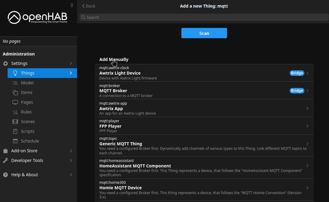Open the Things menu item
The height and width of the screenshot is (202, 329).
point(42,73)
